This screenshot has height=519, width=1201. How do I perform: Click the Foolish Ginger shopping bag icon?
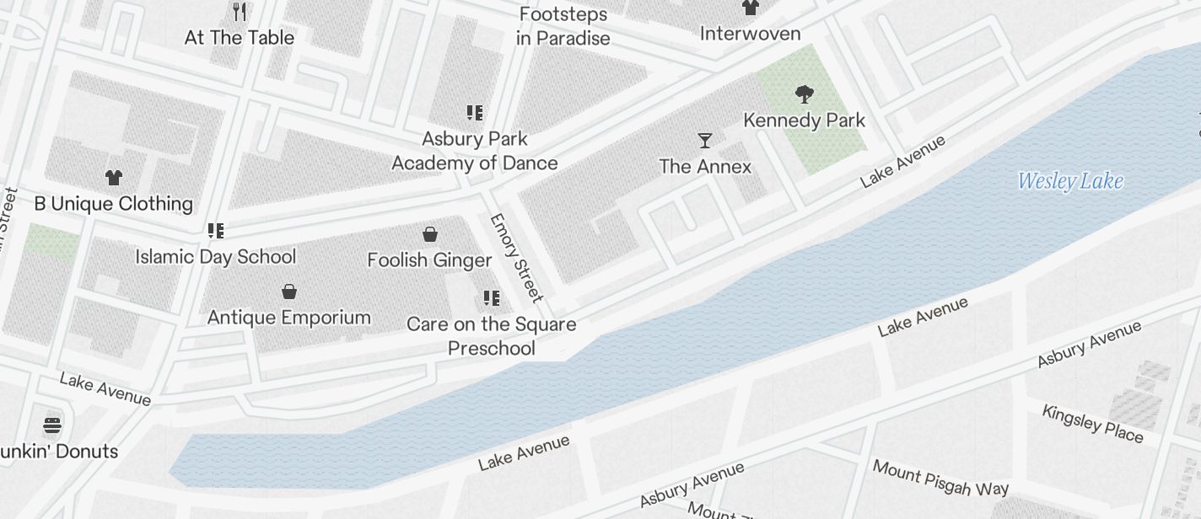430,233
